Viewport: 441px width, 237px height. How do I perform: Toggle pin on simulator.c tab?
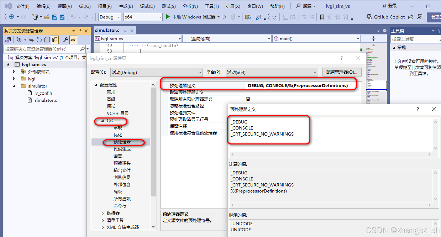[125, 31]
